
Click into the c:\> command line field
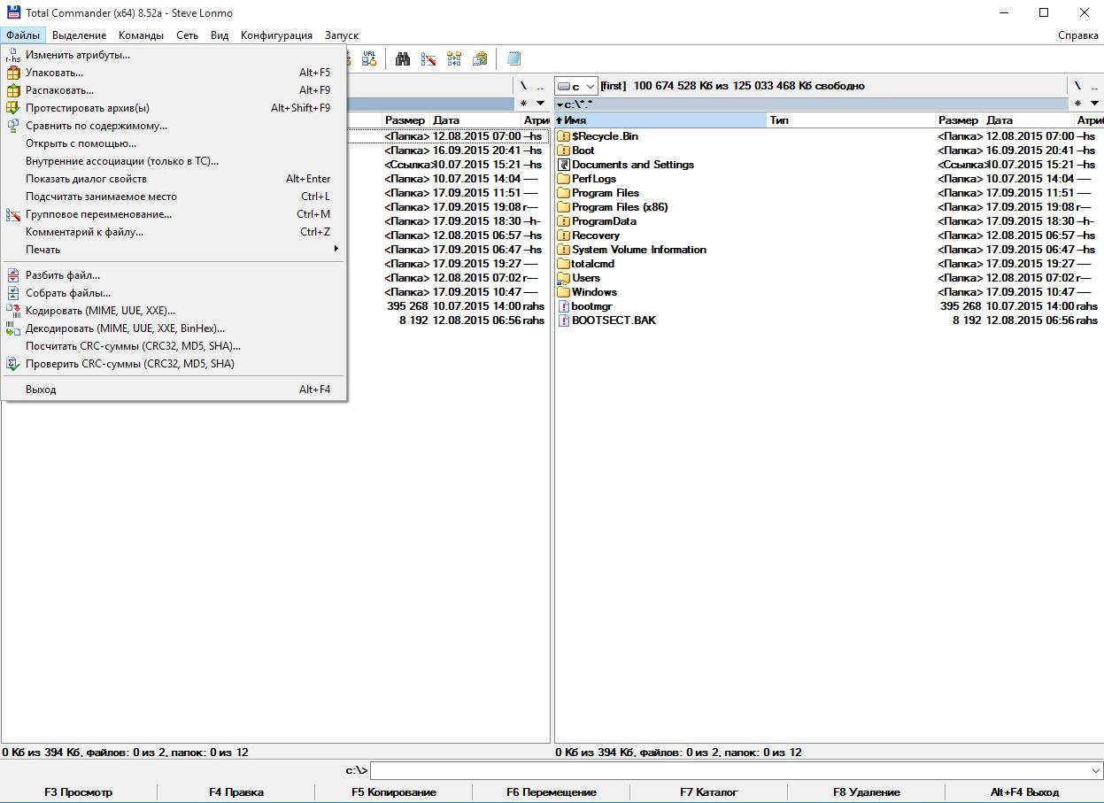[729, 770]
